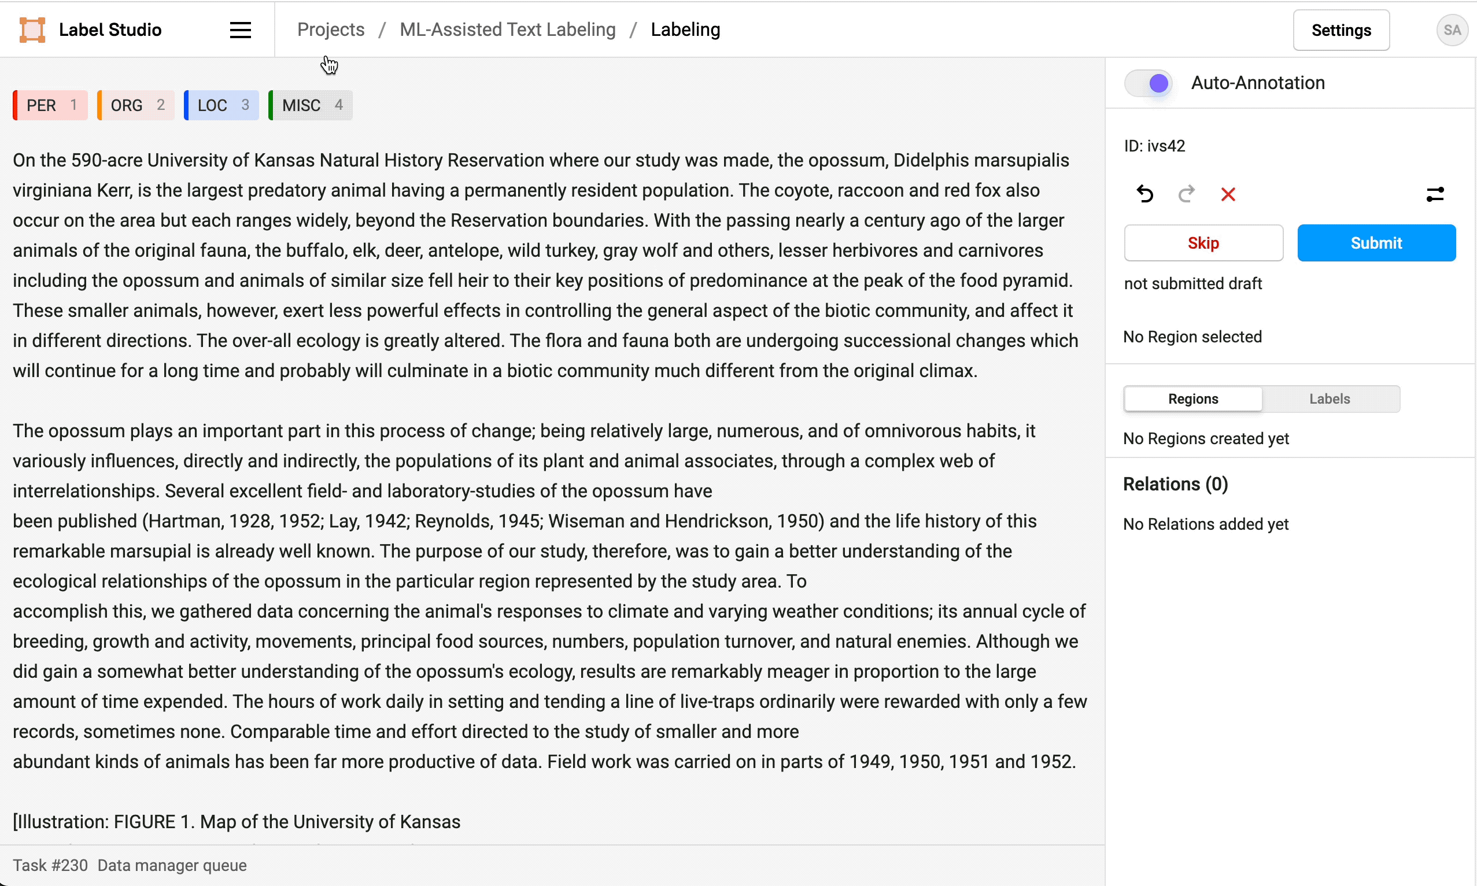Open the hamburger navigation menu
The image size is (1477, 886).
(x=239, y=29)
